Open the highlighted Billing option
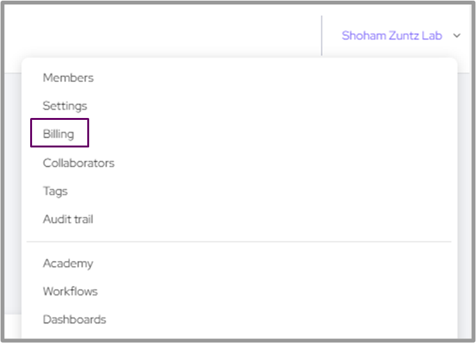476x343 pixels. pos(58,134)
